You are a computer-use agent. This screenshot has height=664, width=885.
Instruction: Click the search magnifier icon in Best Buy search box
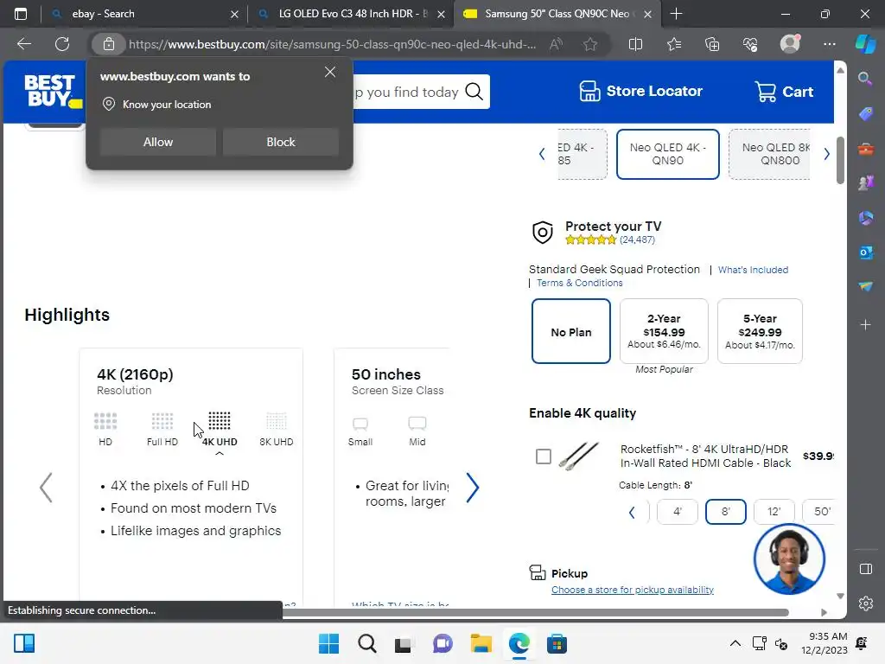coord(474,92)
